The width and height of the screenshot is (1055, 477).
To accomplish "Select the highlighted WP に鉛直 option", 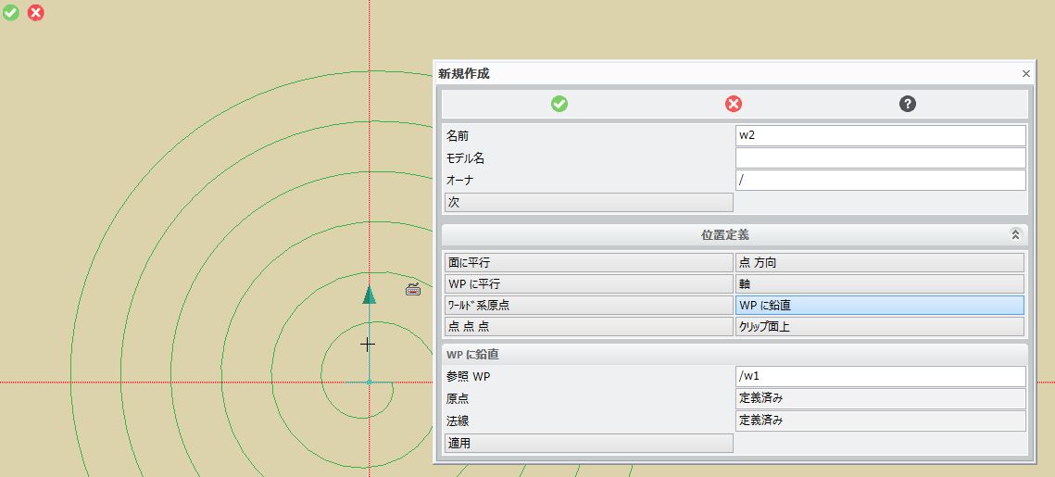I will [880, 306].
